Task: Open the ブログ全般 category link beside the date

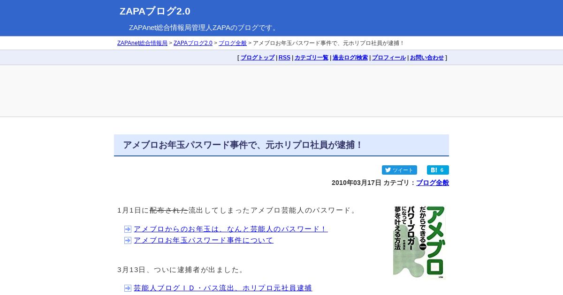Action: point(433,183)
